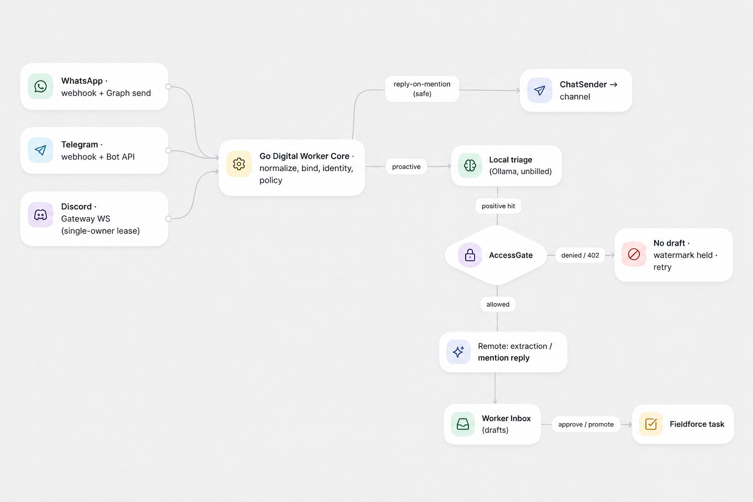Click the sparkle icon on Remote extraction
Image resolution: width=753 pixels, height=502 pixels.
click(458, 352)
